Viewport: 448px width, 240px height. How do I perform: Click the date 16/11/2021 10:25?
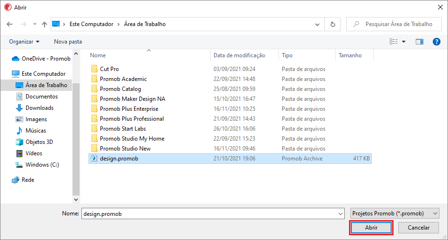click(x=234, y=109)
